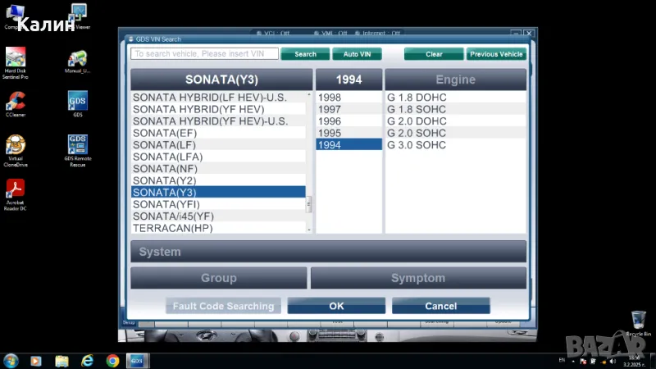Click inside the VIN search input field
Viewport: 656px width, 369px height.
coord(203,54)
